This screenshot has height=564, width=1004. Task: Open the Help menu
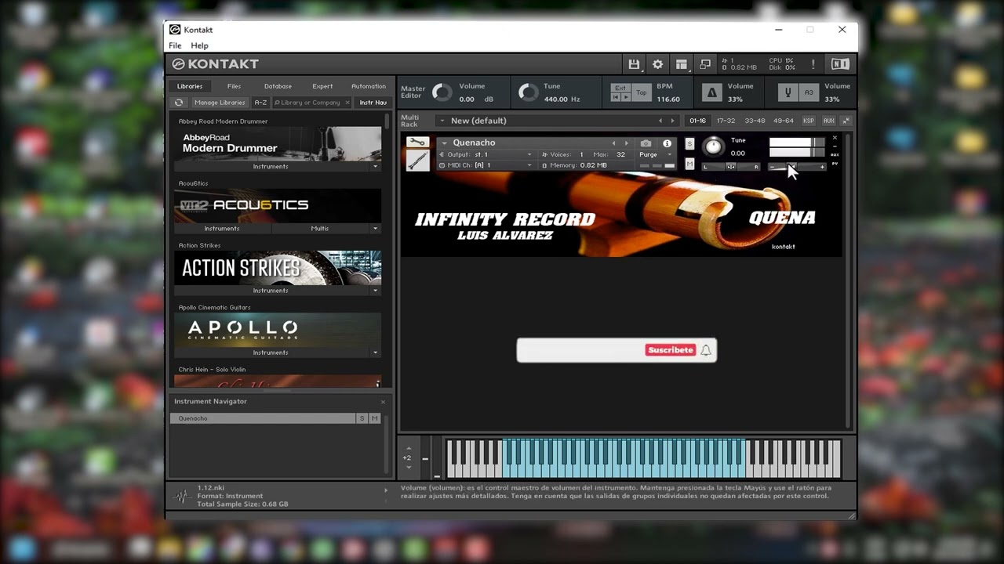pyautogui.click(x=199, y=45)
